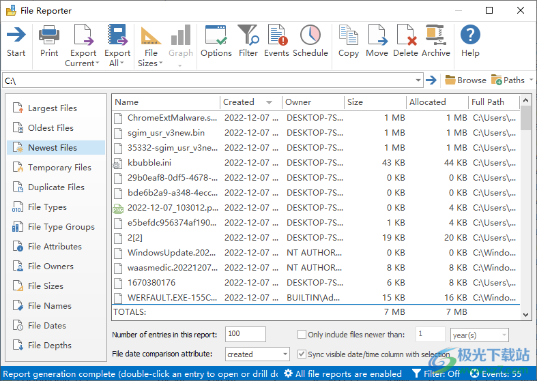Sort by the Owner column header
The height and width of the screenshot is (381, 537).
pyautogui.click(x=313, y=102)
